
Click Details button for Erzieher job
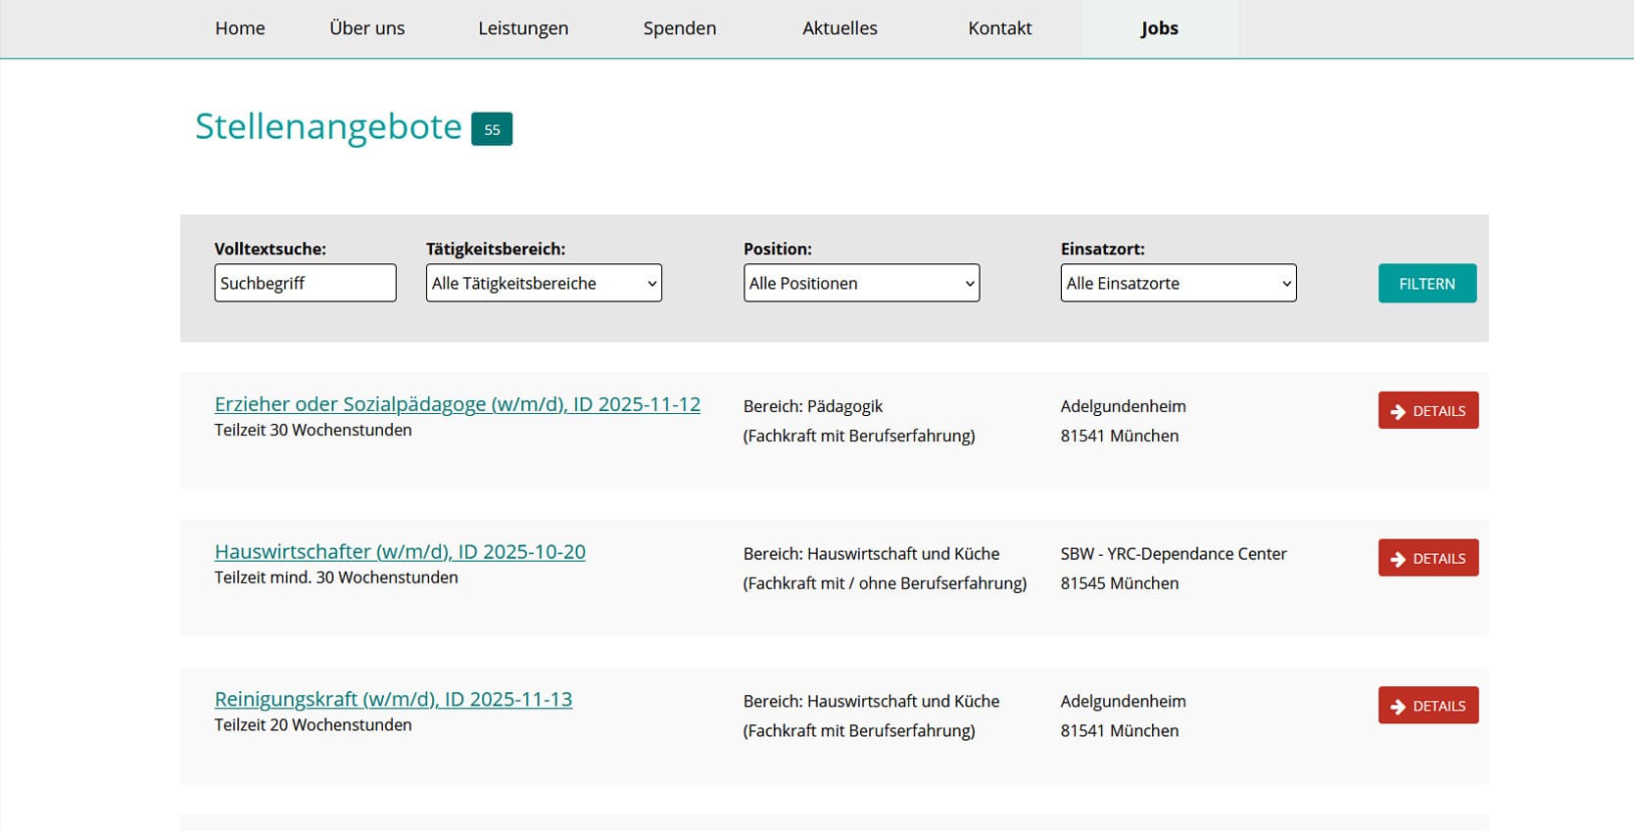click(x=1427, y=411)
